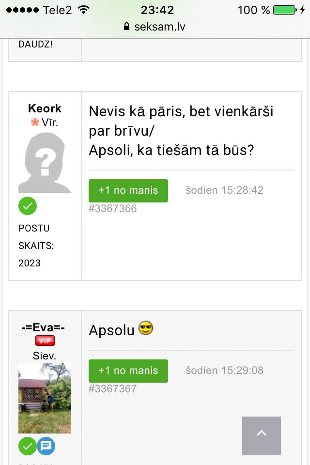Tap the battery indicator in status bar
310x465 pixels.
click(284, 10)
